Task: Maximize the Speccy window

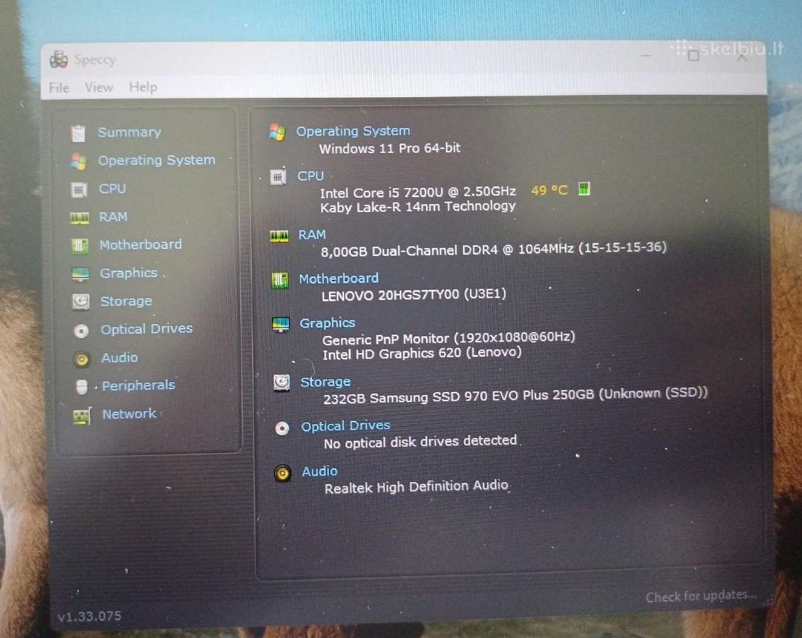Action: click(x=694, y=55)
